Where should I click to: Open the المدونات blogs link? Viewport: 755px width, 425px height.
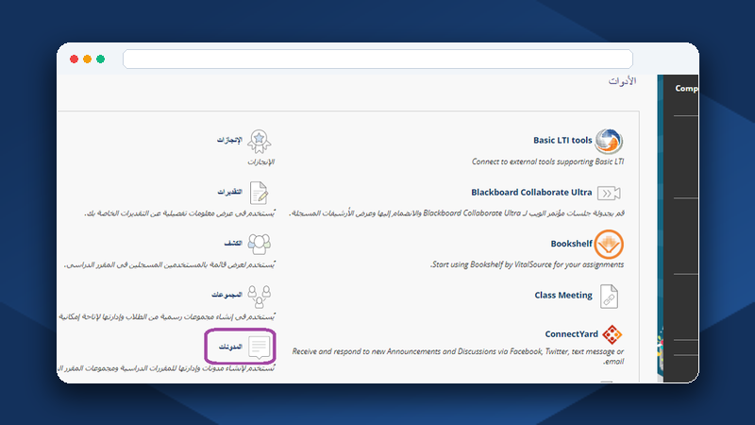tap(230, 347)
